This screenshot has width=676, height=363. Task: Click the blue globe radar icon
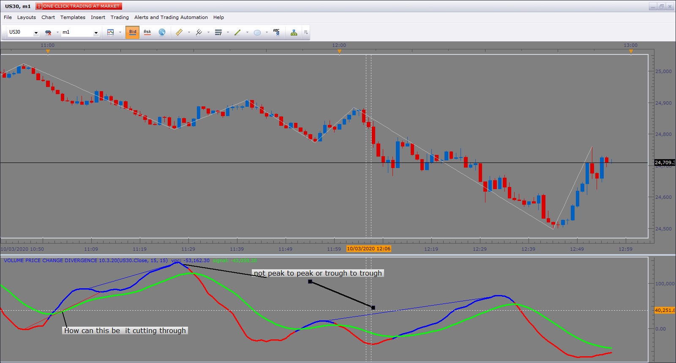(162, 32)
